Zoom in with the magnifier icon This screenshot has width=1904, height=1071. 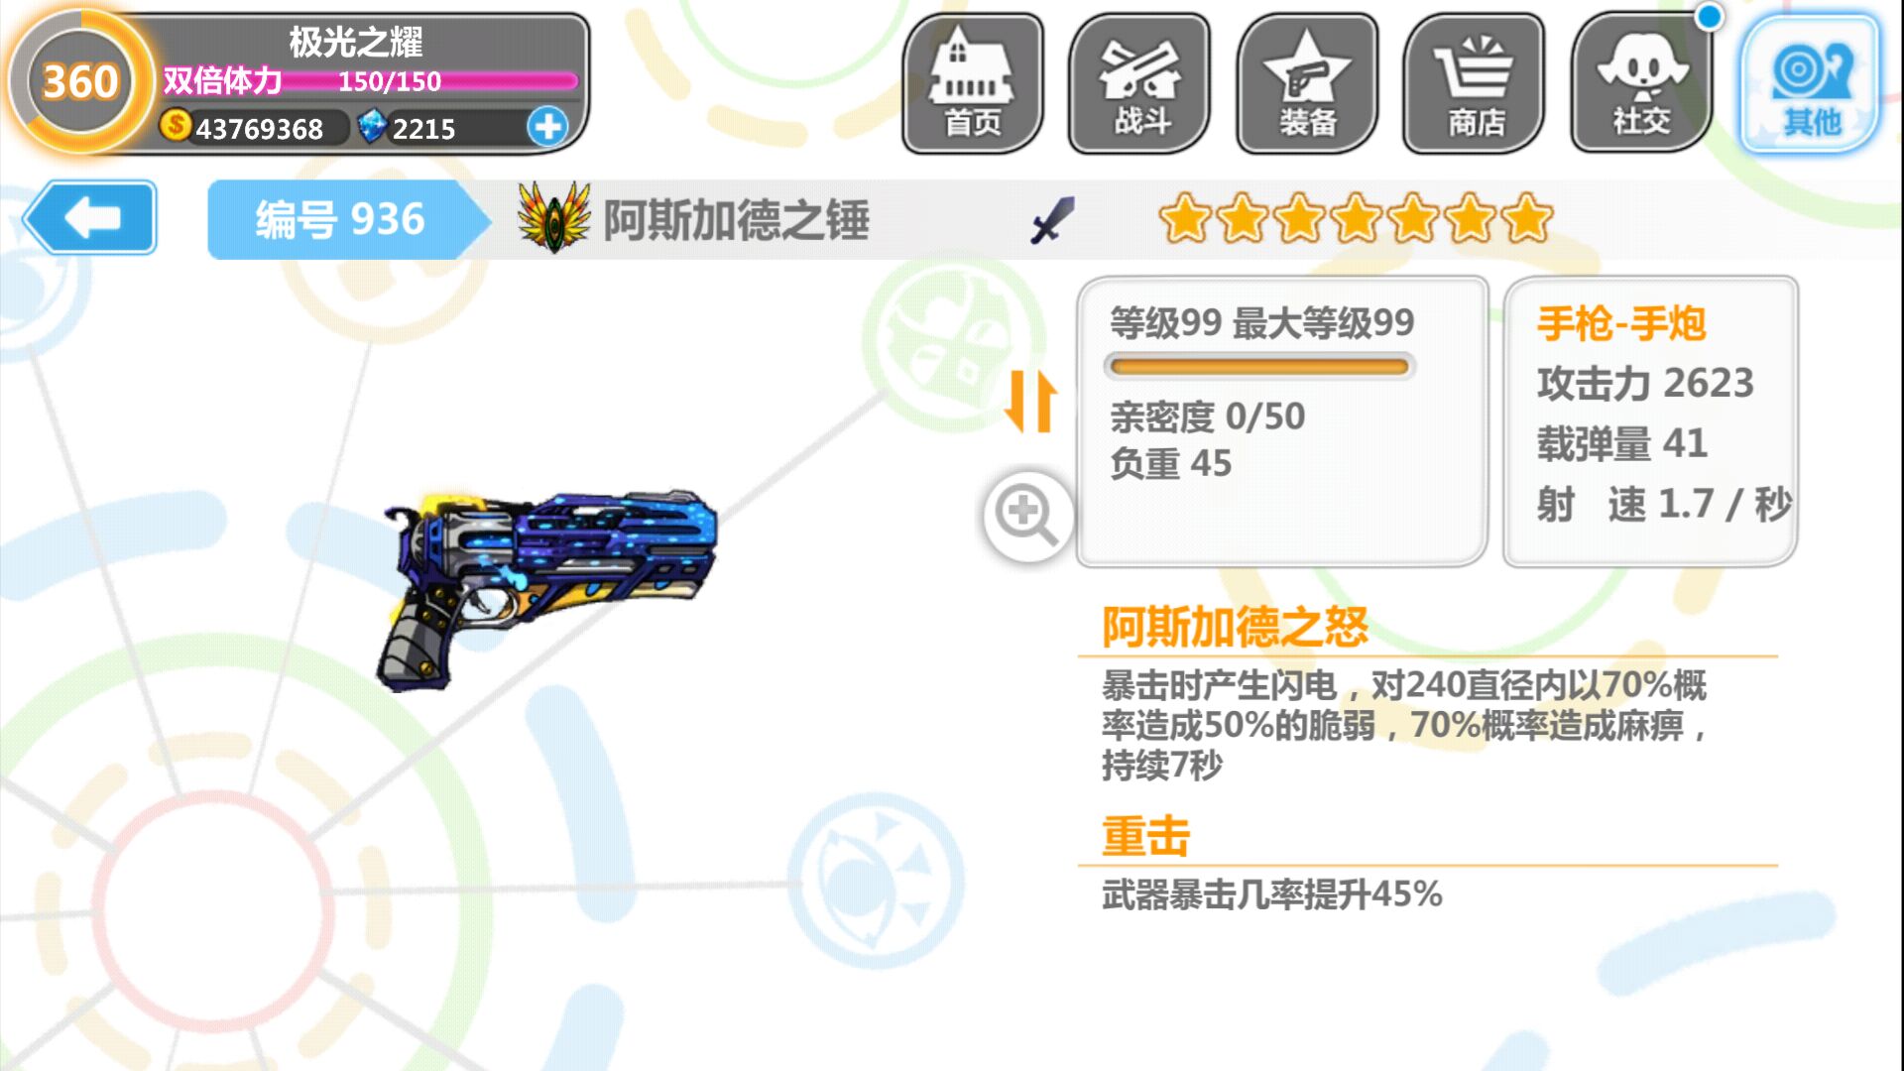1028,516
